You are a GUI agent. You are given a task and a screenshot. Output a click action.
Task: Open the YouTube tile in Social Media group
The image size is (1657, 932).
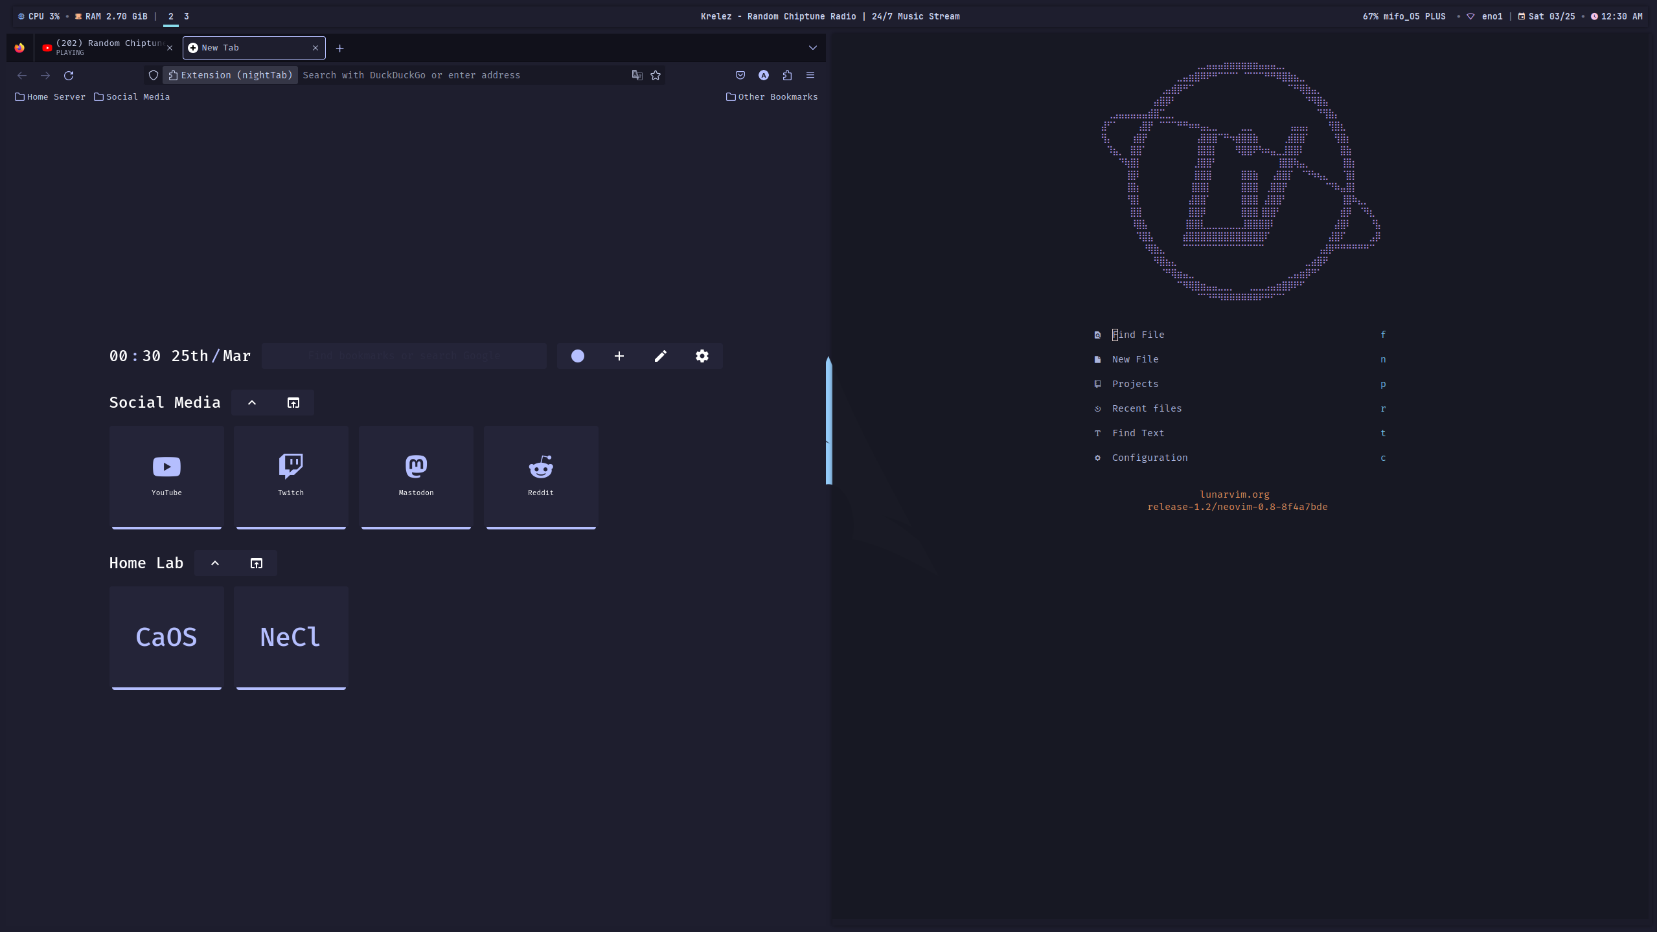[166, 477]
